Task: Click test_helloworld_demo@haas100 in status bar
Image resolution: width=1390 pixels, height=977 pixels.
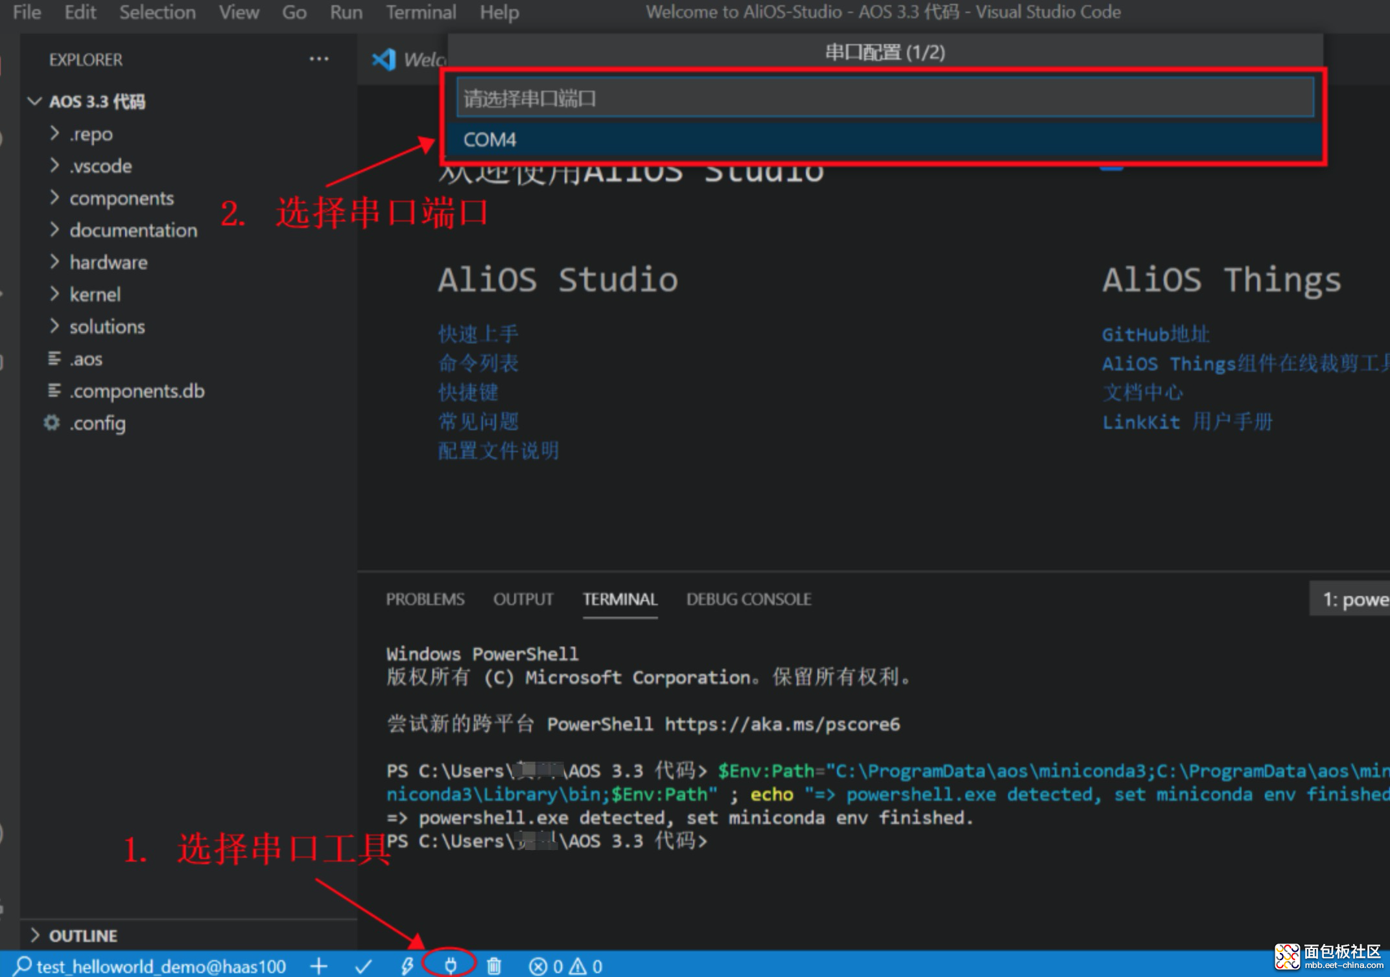Action: [151, 966]
